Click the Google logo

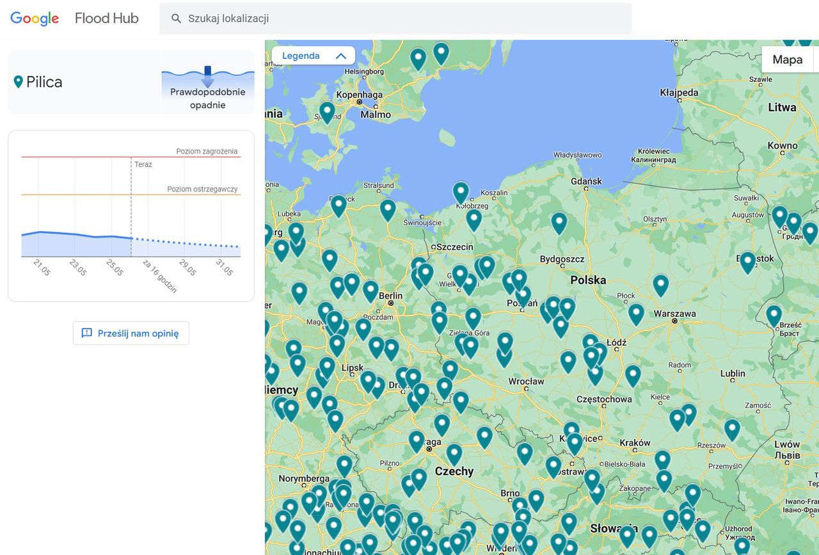[x=35, y=19]
